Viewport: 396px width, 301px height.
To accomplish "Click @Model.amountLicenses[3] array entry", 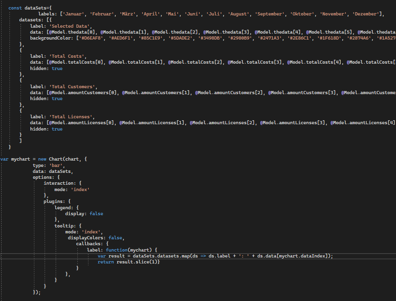I will pos(293,123).
